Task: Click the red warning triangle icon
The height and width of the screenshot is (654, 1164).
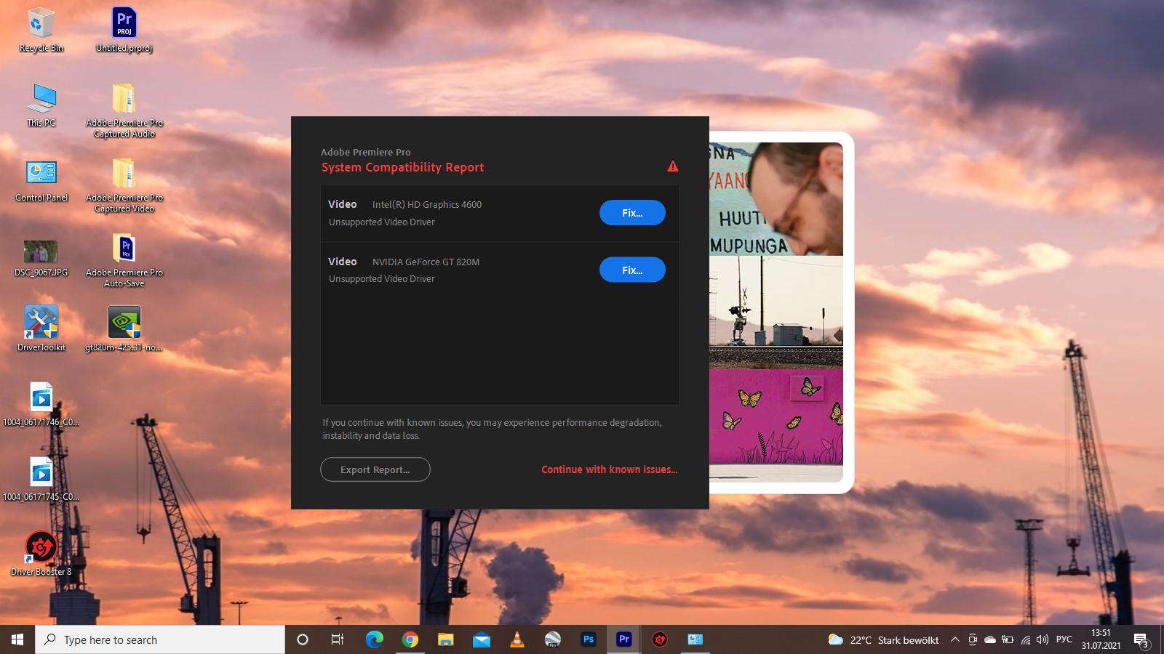Action: (673, 166)
